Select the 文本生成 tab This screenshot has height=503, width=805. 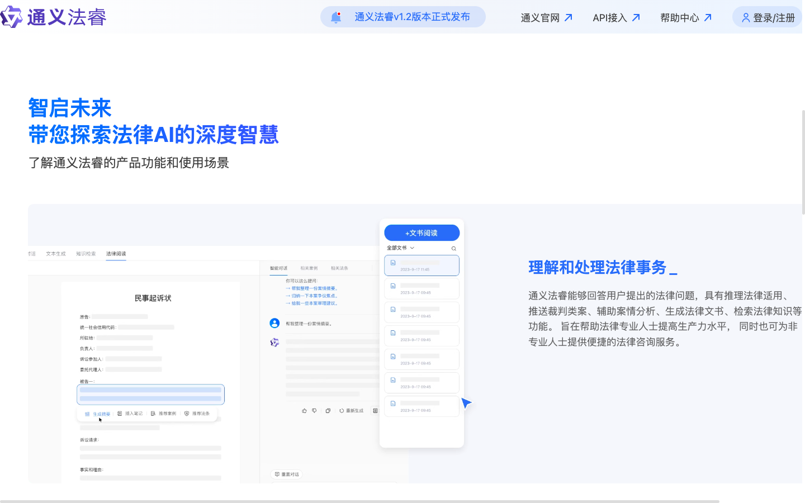click(x=55, y=253)
